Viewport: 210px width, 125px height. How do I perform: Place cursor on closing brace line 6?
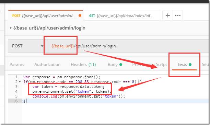tap(24, 101)
